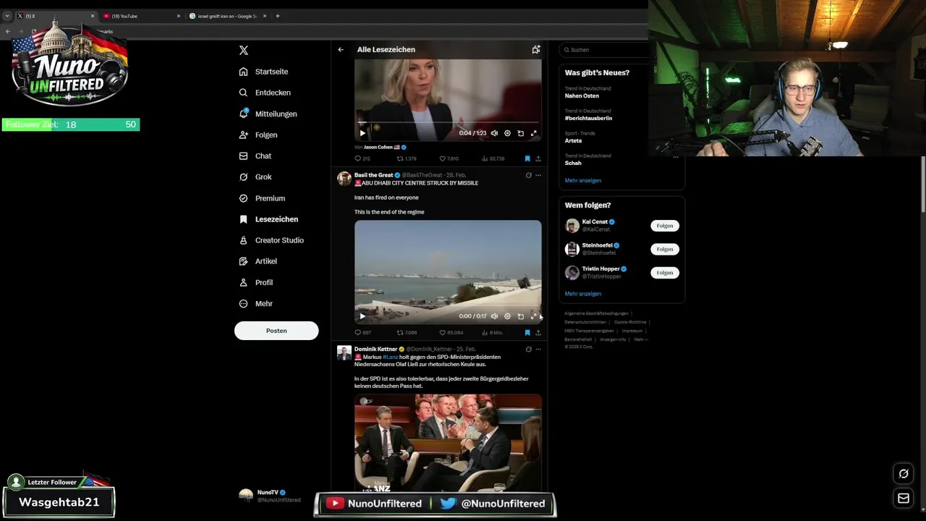Follow Steinhoefel

665,249
